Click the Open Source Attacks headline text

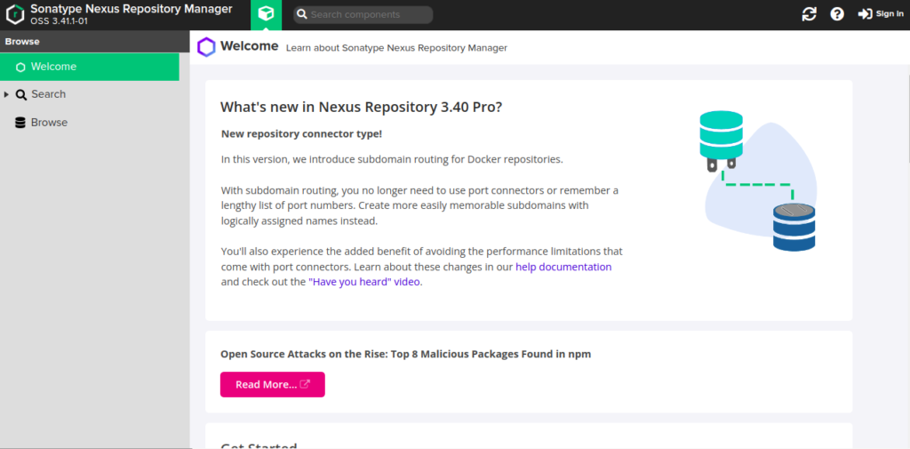point(405,354)
